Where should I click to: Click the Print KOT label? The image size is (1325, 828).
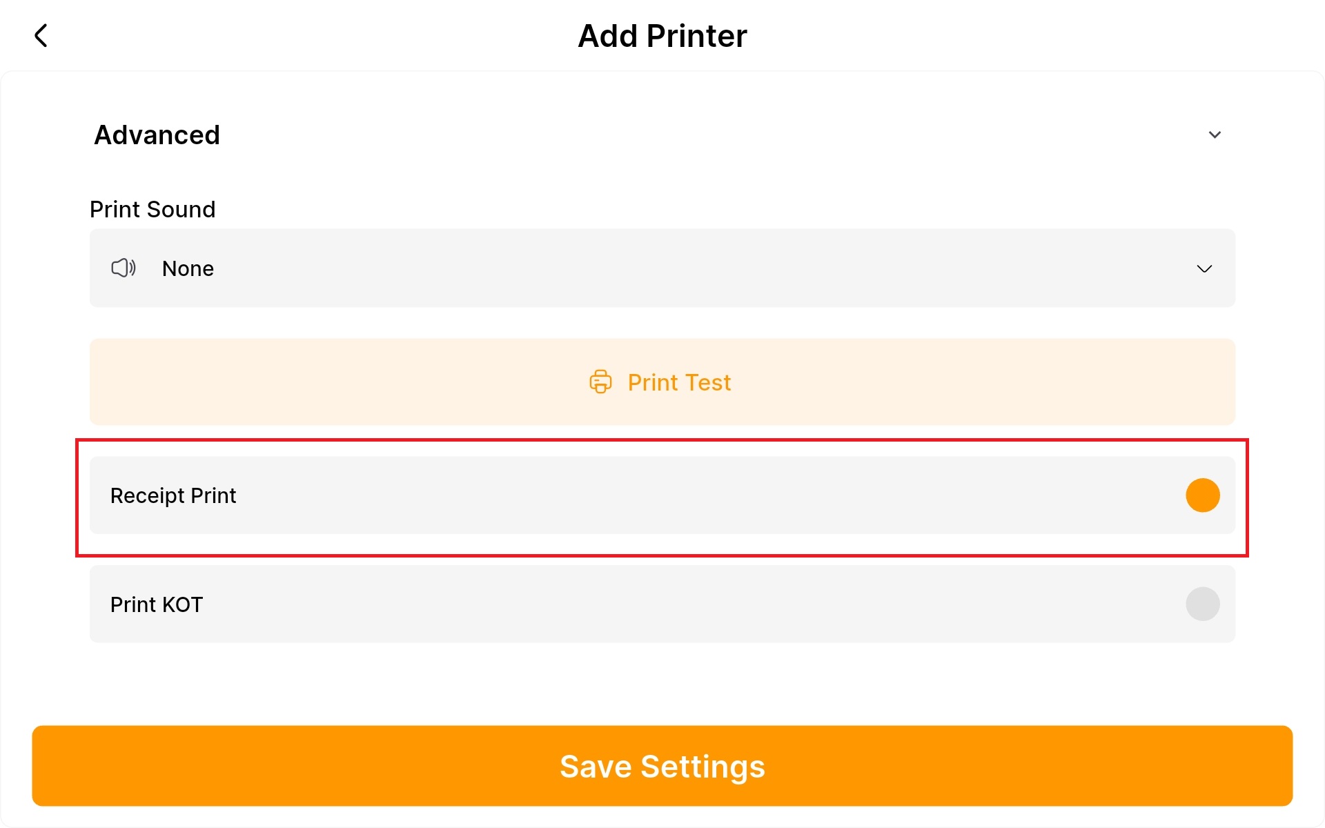coord(157,604)
